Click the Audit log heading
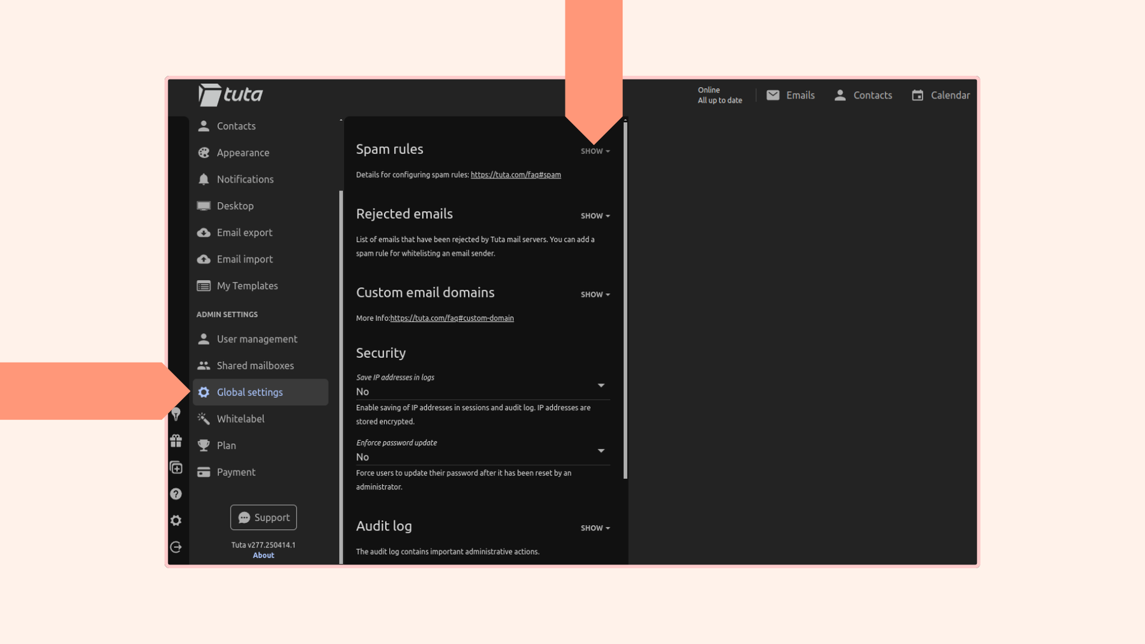Image resolution: width=1145 pixels, height=644 pixels. point(384,526)
